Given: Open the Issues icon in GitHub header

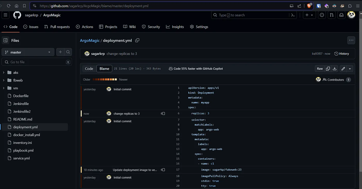Looking at the screenshot, I should coord(322,15).
